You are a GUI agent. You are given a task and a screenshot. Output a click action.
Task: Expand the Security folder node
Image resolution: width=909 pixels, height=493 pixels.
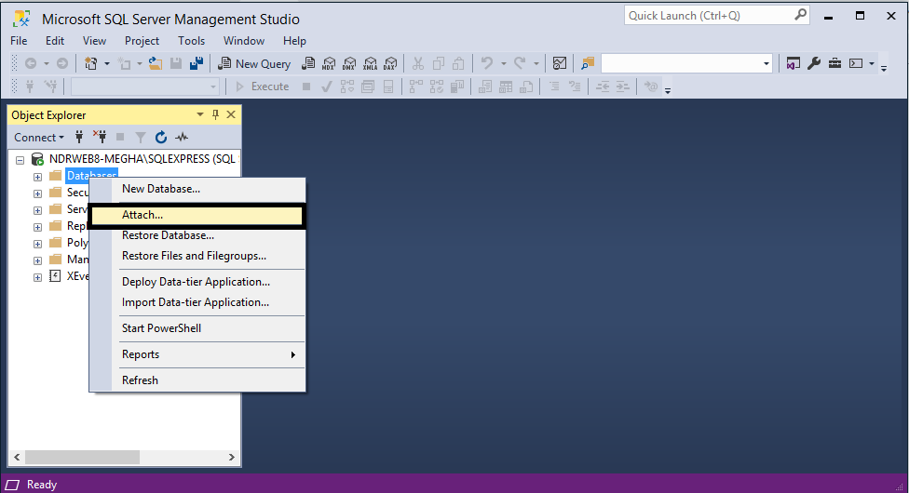click(37, 193)
